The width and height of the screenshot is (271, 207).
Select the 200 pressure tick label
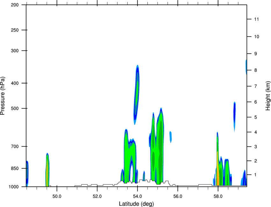[15, 5]
